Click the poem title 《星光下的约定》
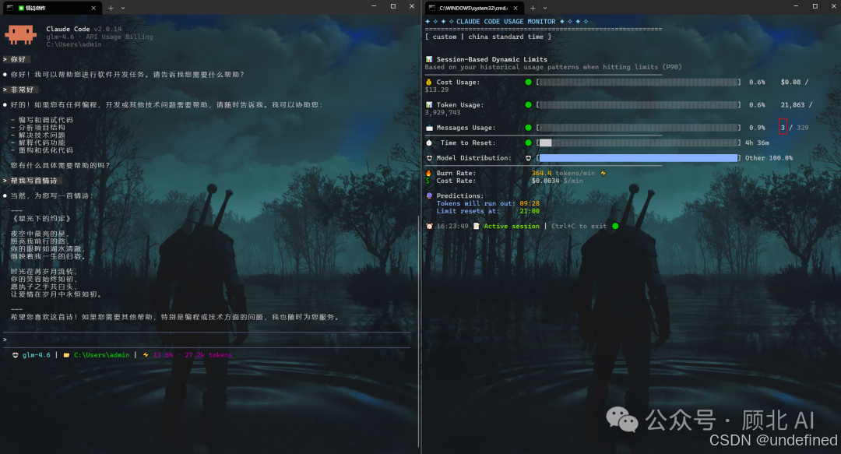The image size is (841, 454). coord(41,218)
